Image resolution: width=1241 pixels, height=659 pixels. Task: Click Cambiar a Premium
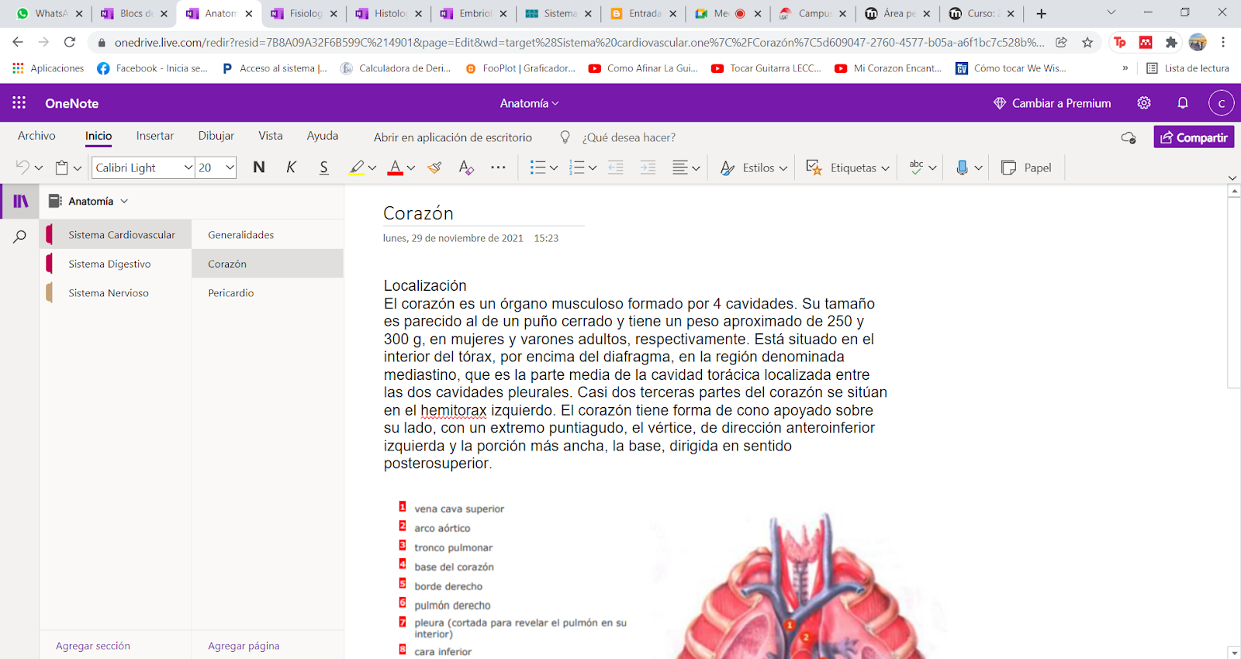1052,103
